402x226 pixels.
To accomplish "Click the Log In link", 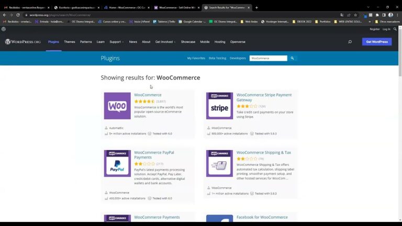I will (386, 29).
